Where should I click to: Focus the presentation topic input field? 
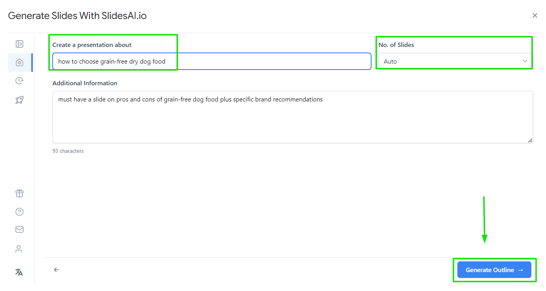(x=212, y=61)
